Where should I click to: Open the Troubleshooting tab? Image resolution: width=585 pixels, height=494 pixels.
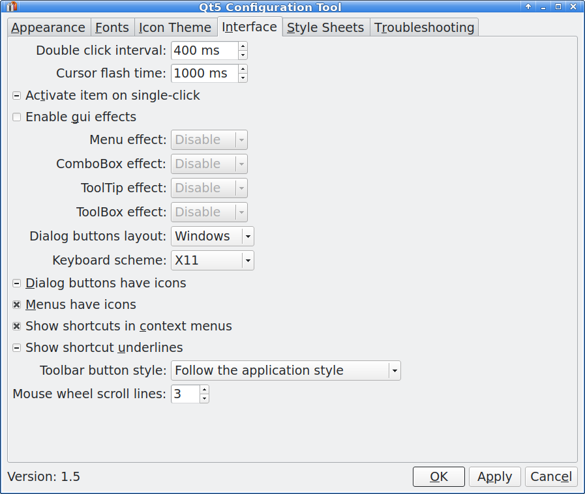(424, 27)
